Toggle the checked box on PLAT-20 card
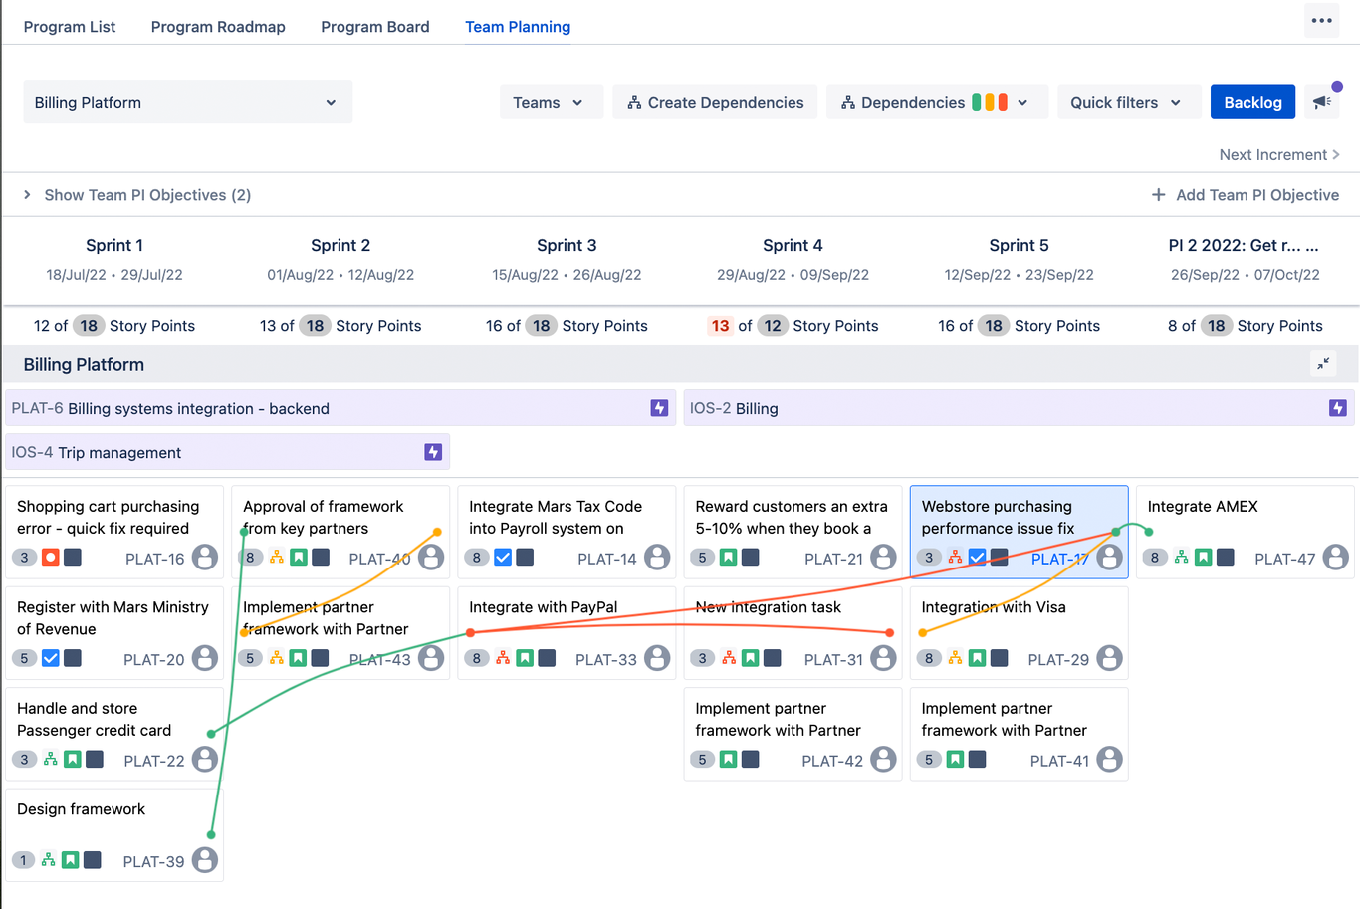The height and width of the screenshot is (909, 1360). 50,658
